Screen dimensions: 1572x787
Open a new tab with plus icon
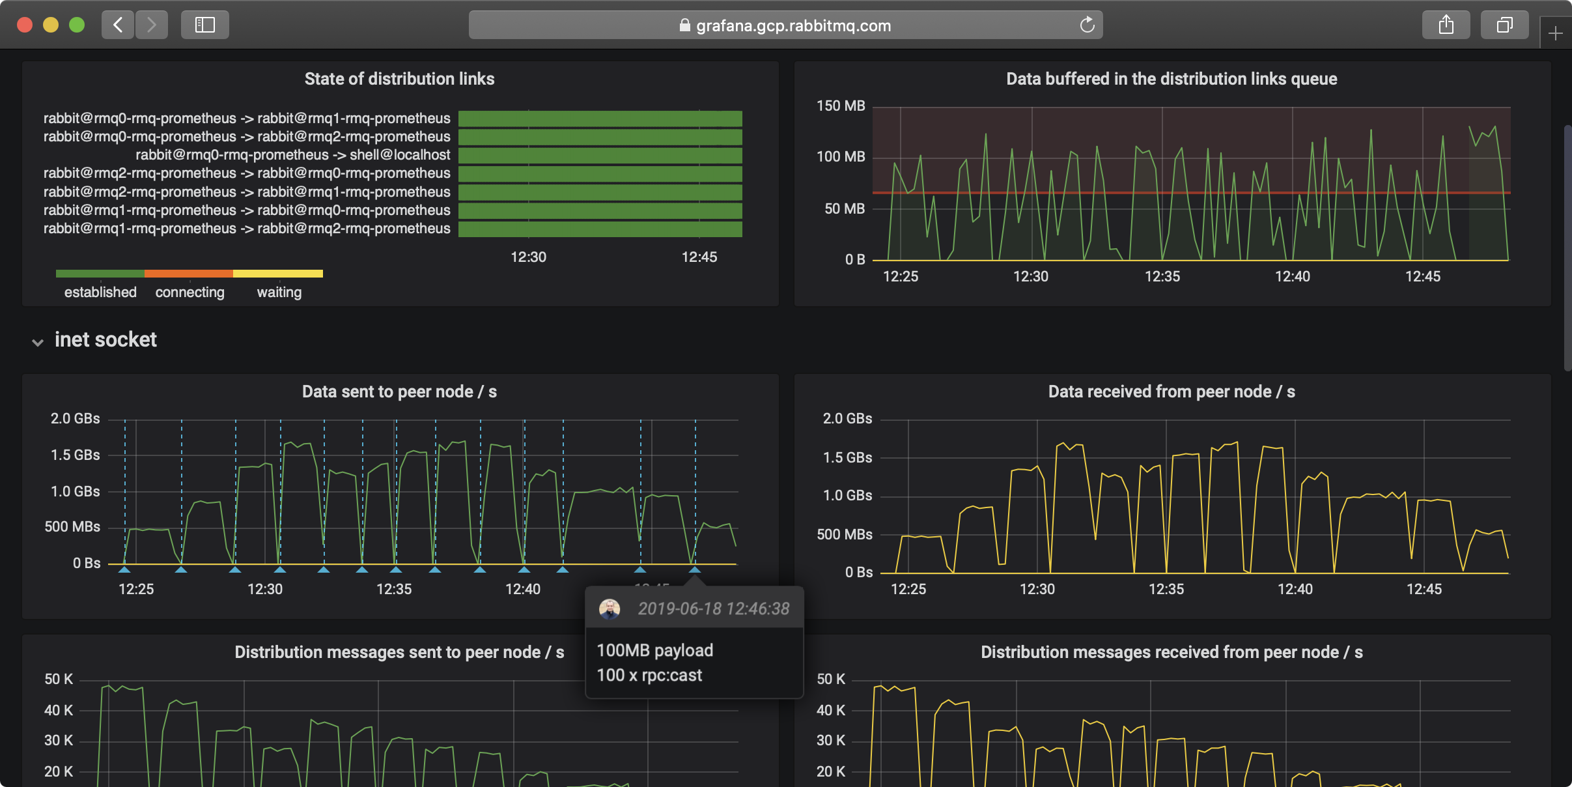tap(1556, 33)
